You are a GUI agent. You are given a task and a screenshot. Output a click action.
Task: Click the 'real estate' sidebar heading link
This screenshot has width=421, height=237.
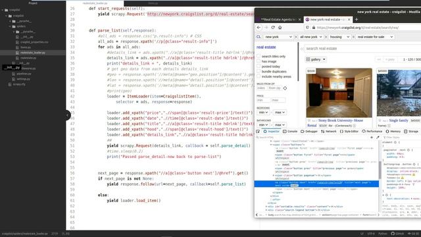(x=266, y=47)
